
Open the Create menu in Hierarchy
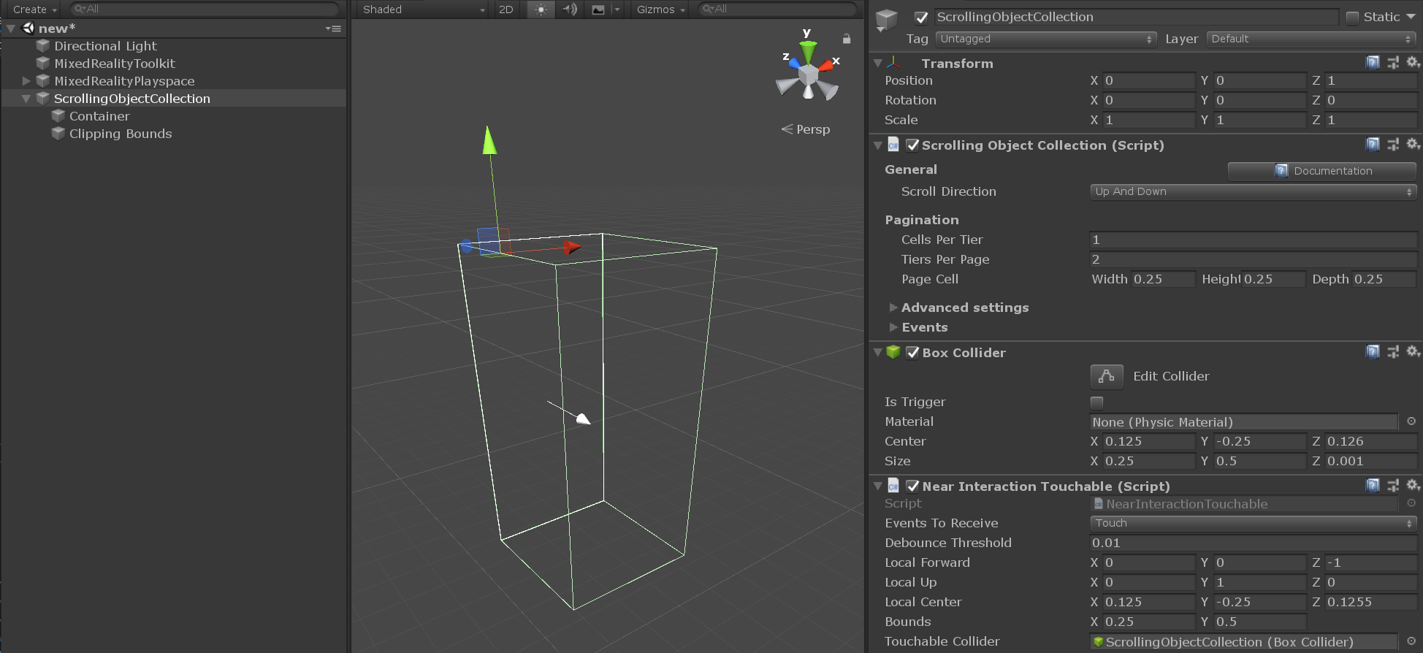click(x=34, y=9)
